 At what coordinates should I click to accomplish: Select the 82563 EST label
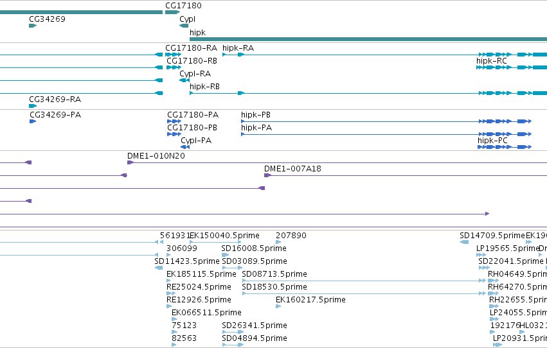(184, 338)
